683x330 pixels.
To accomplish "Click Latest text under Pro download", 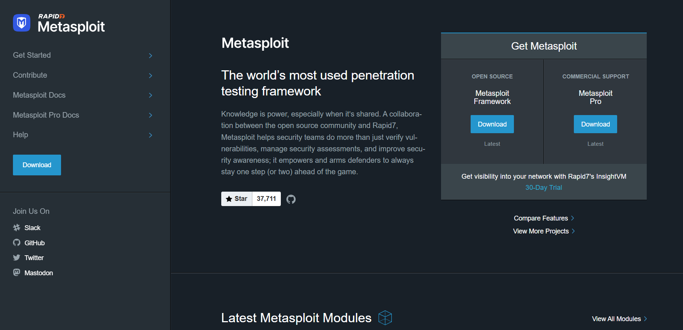I will pyautogui.click(x=595, y=144).
